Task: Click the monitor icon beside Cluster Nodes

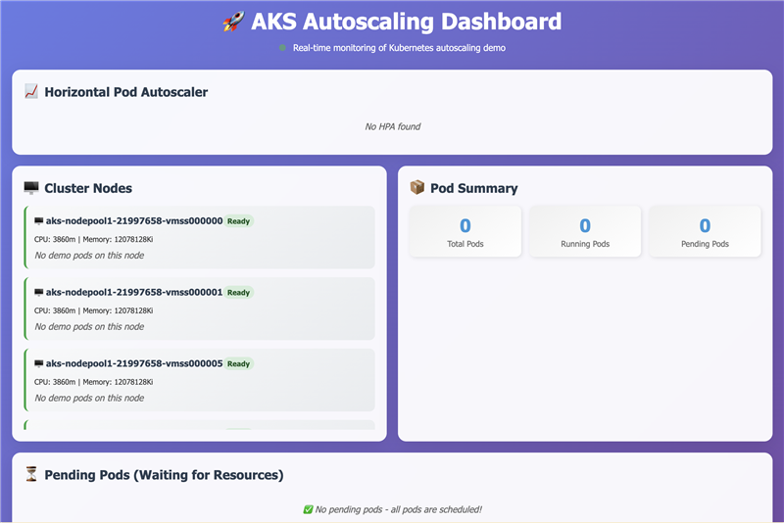Action: click(x=31, y=188)
